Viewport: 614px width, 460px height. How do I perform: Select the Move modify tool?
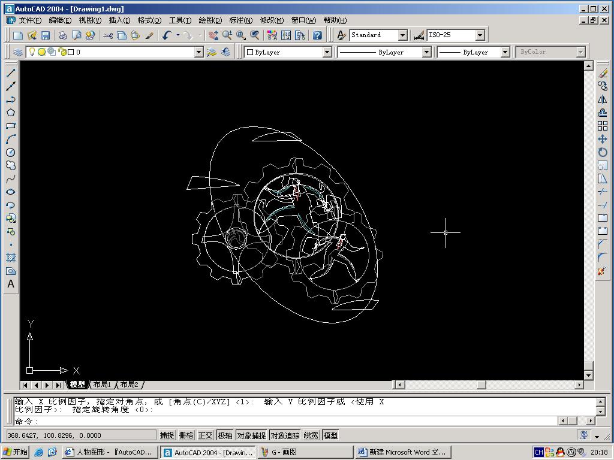coord(603,139)
